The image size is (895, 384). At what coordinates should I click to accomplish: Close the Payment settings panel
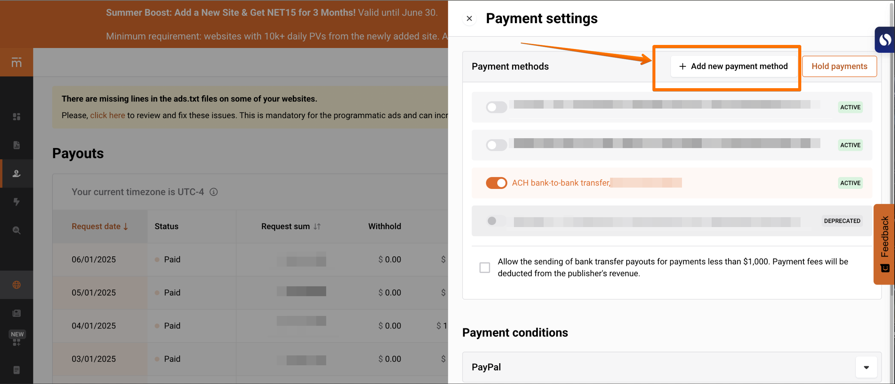point(469,18)
